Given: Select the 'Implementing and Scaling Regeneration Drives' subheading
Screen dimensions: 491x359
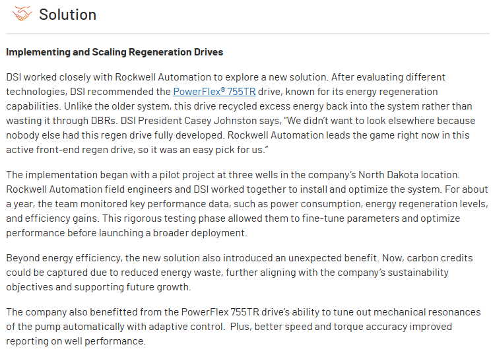Looking at the screenshot, I should coord(115,52).
